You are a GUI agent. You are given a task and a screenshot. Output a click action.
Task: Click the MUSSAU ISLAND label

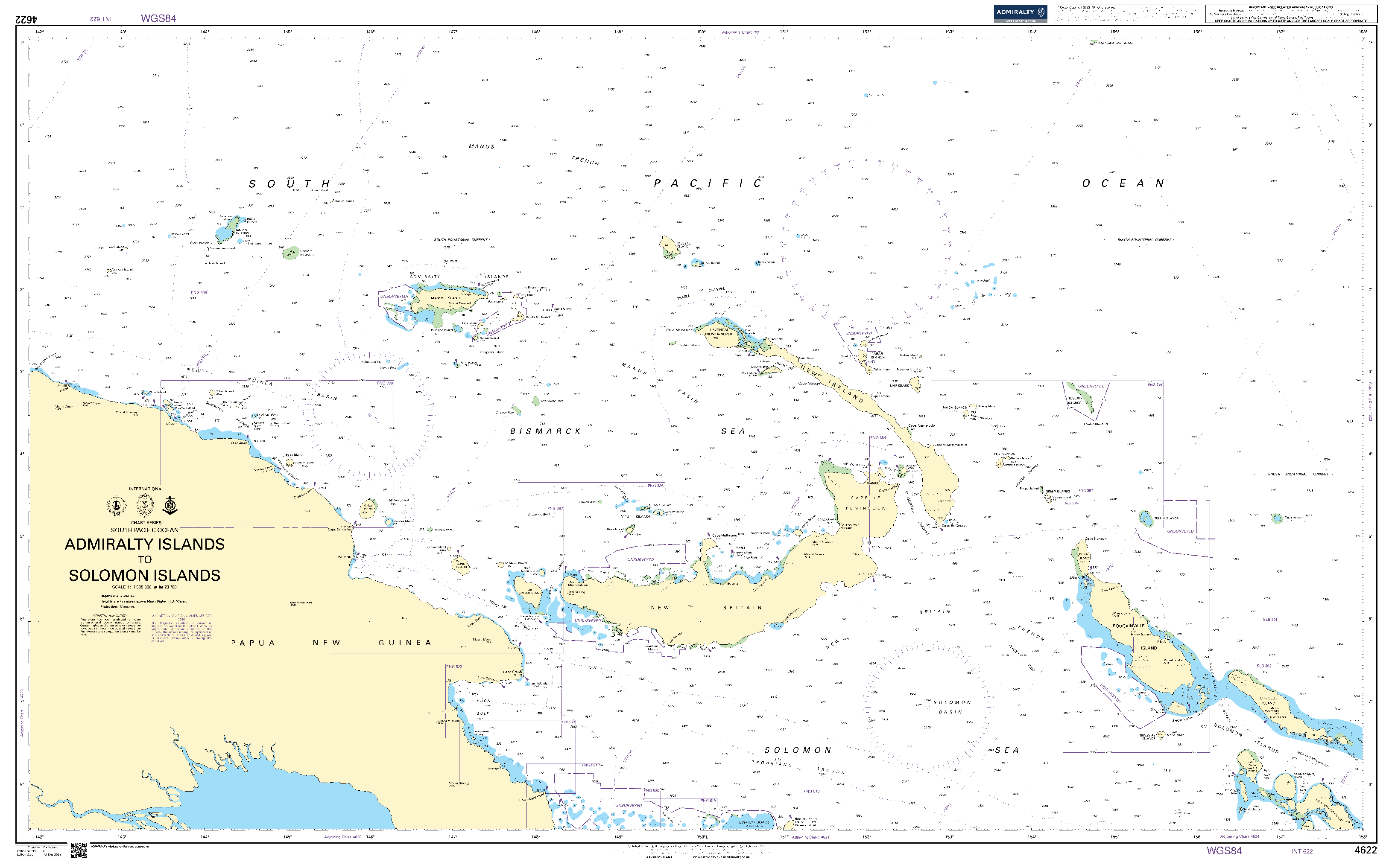pyautogui.click(x=684, y=245)
